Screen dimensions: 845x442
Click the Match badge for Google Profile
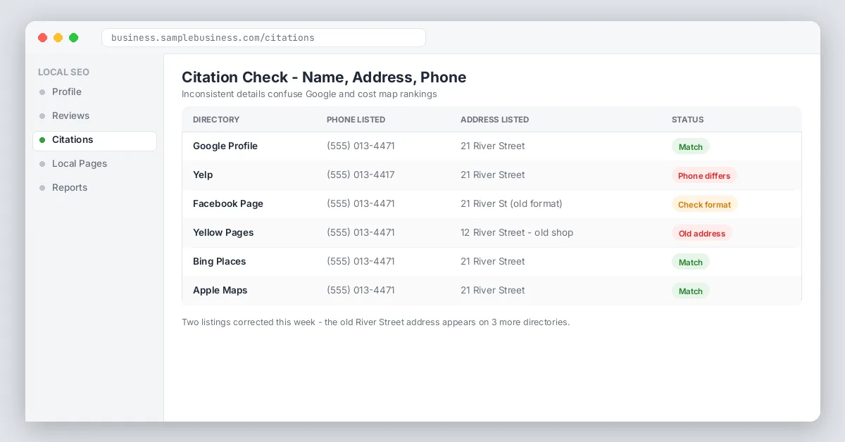(x=691, y=147)
